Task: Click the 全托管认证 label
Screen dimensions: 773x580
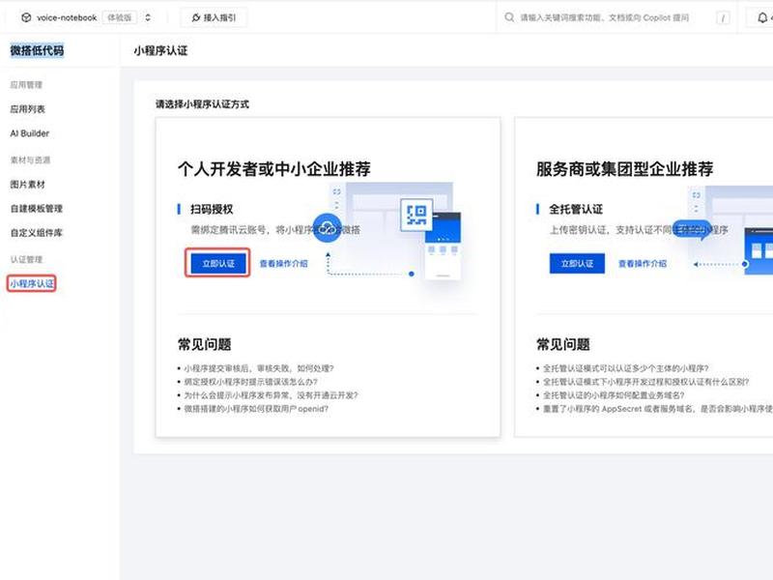Action: [576, 209]
